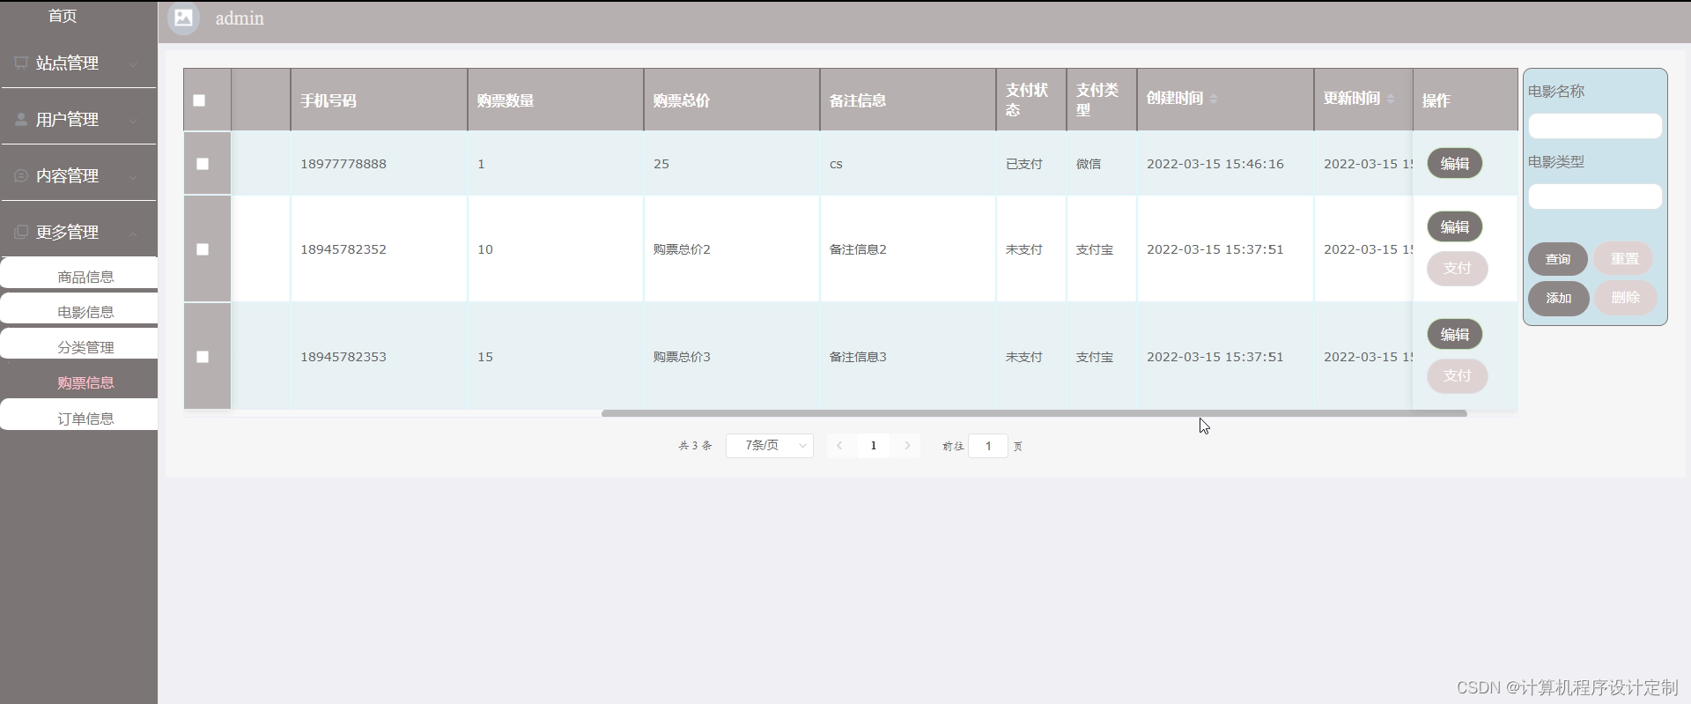The image size is (1691, 704).
Task: Click 编辑 for row 18977778888
Action: [x=1454, y=164]
